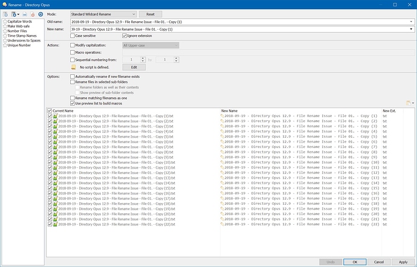Click the star icon beside Capitalize Words
This screenshot has height=267, width=417.
pos(5,22)
